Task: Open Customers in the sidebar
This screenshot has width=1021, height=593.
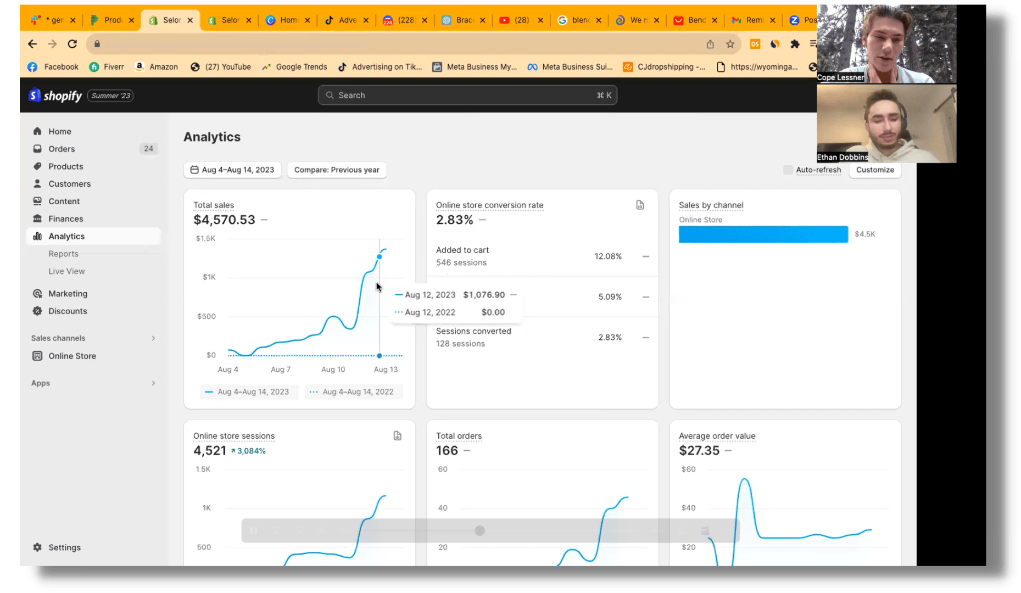Action: (70, 184)
